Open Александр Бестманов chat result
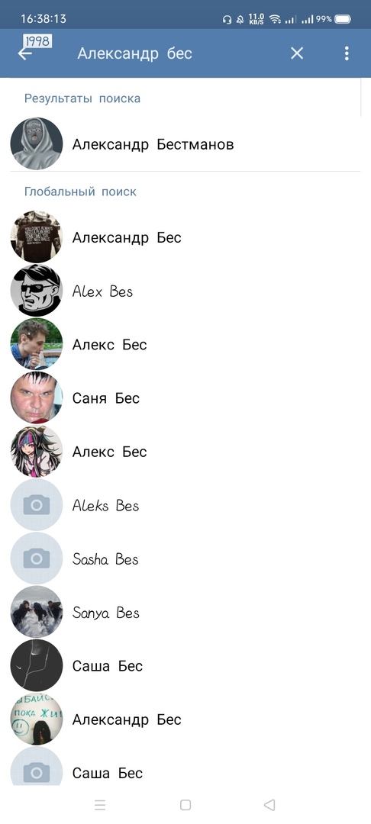Screen dimensions: 371x824 pyautogui.click(x=185, y=144)
